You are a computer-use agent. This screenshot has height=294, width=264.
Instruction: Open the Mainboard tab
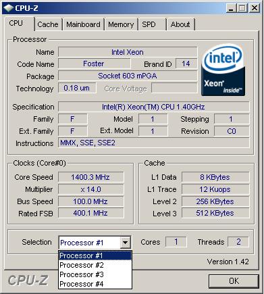pos(83,24)
